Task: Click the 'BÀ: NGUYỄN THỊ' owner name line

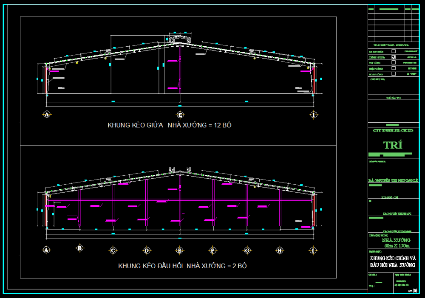Action: [393, 180]
